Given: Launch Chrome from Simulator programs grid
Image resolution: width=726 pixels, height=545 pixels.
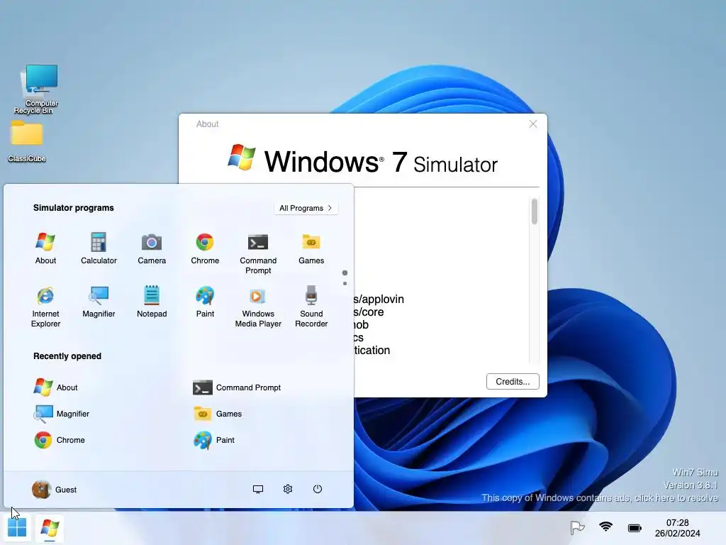Looking at the screenshot, I should click(205, 248).
